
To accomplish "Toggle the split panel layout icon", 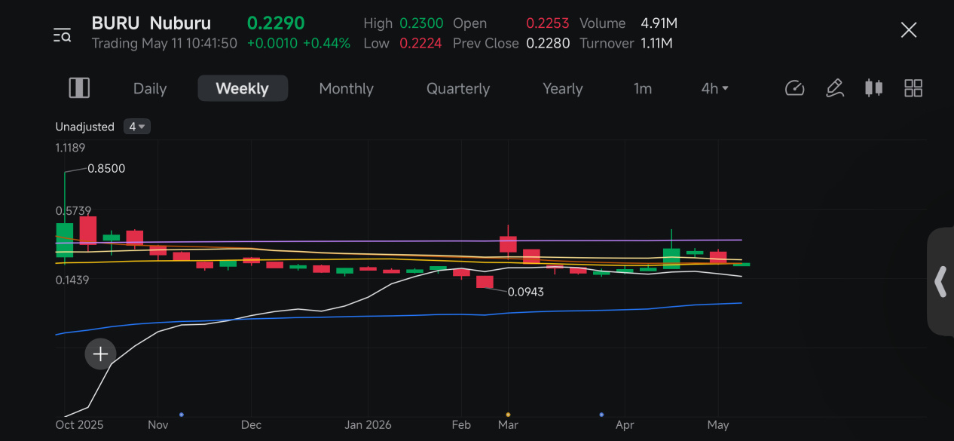I will click(79, 88).
